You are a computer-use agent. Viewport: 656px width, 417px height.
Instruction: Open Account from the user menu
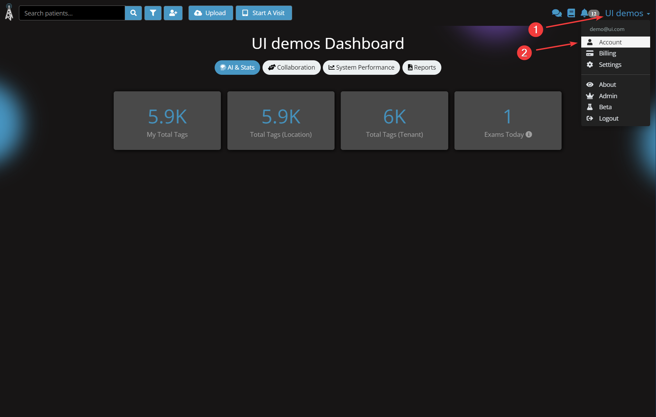(616, 42)
